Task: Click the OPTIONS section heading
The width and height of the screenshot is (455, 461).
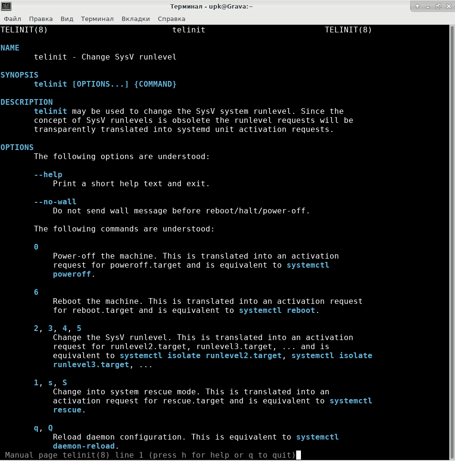Action: (17, 147)
